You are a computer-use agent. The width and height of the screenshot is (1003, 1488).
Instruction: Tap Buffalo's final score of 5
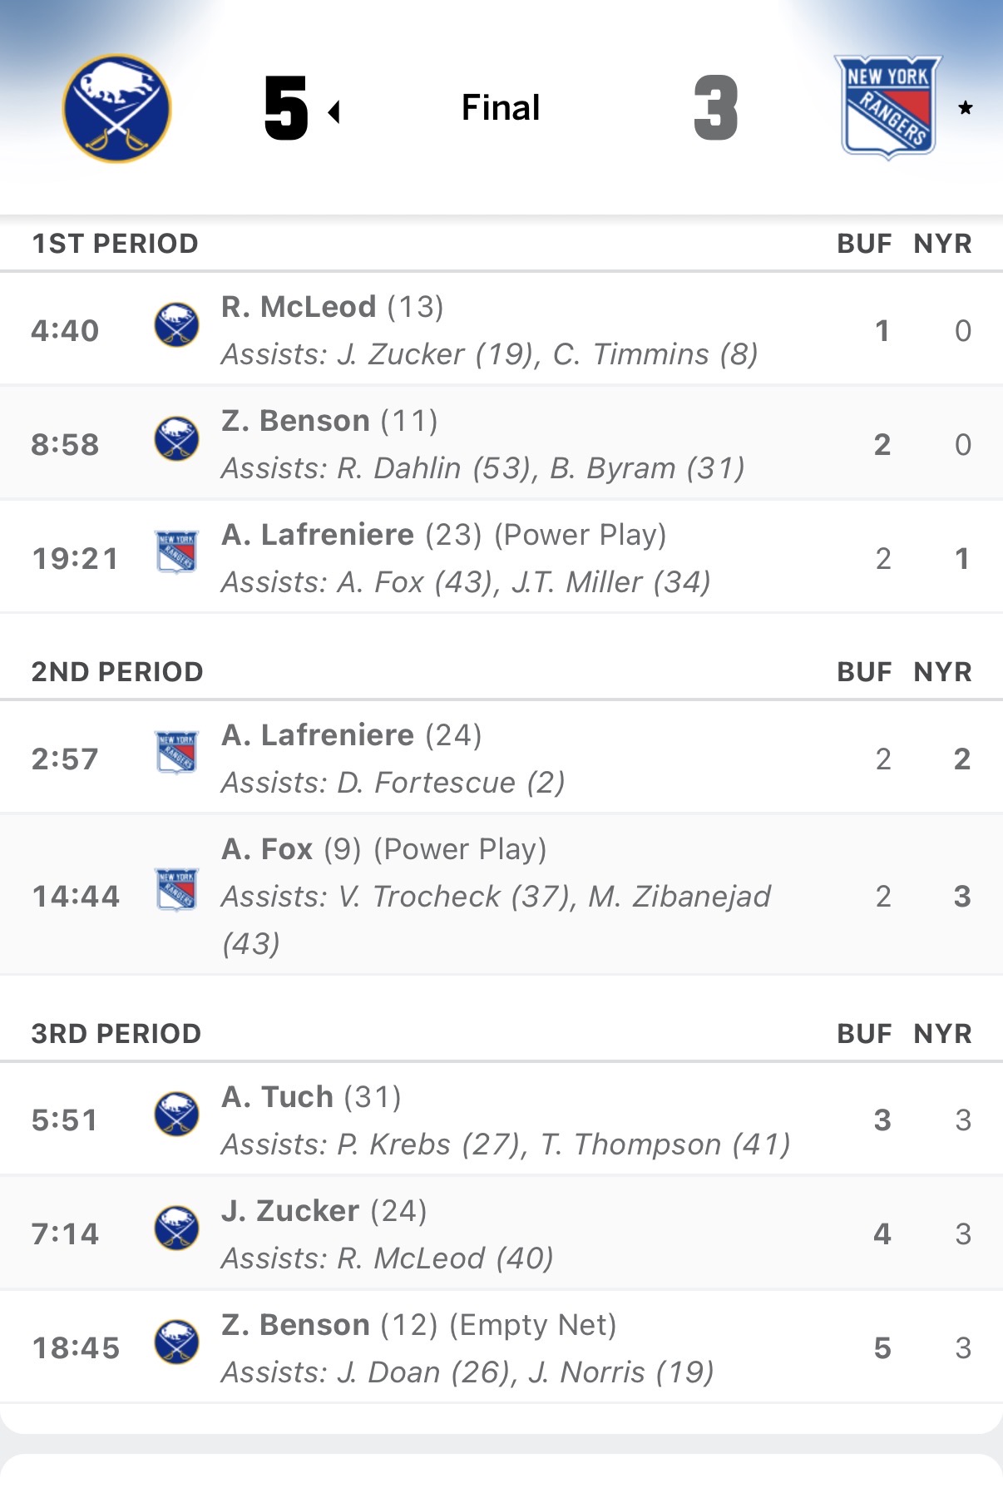point(286,108)
